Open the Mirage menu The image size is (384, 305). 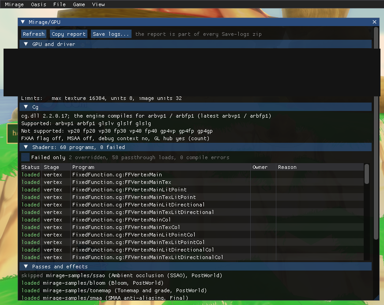coord(14,4)
